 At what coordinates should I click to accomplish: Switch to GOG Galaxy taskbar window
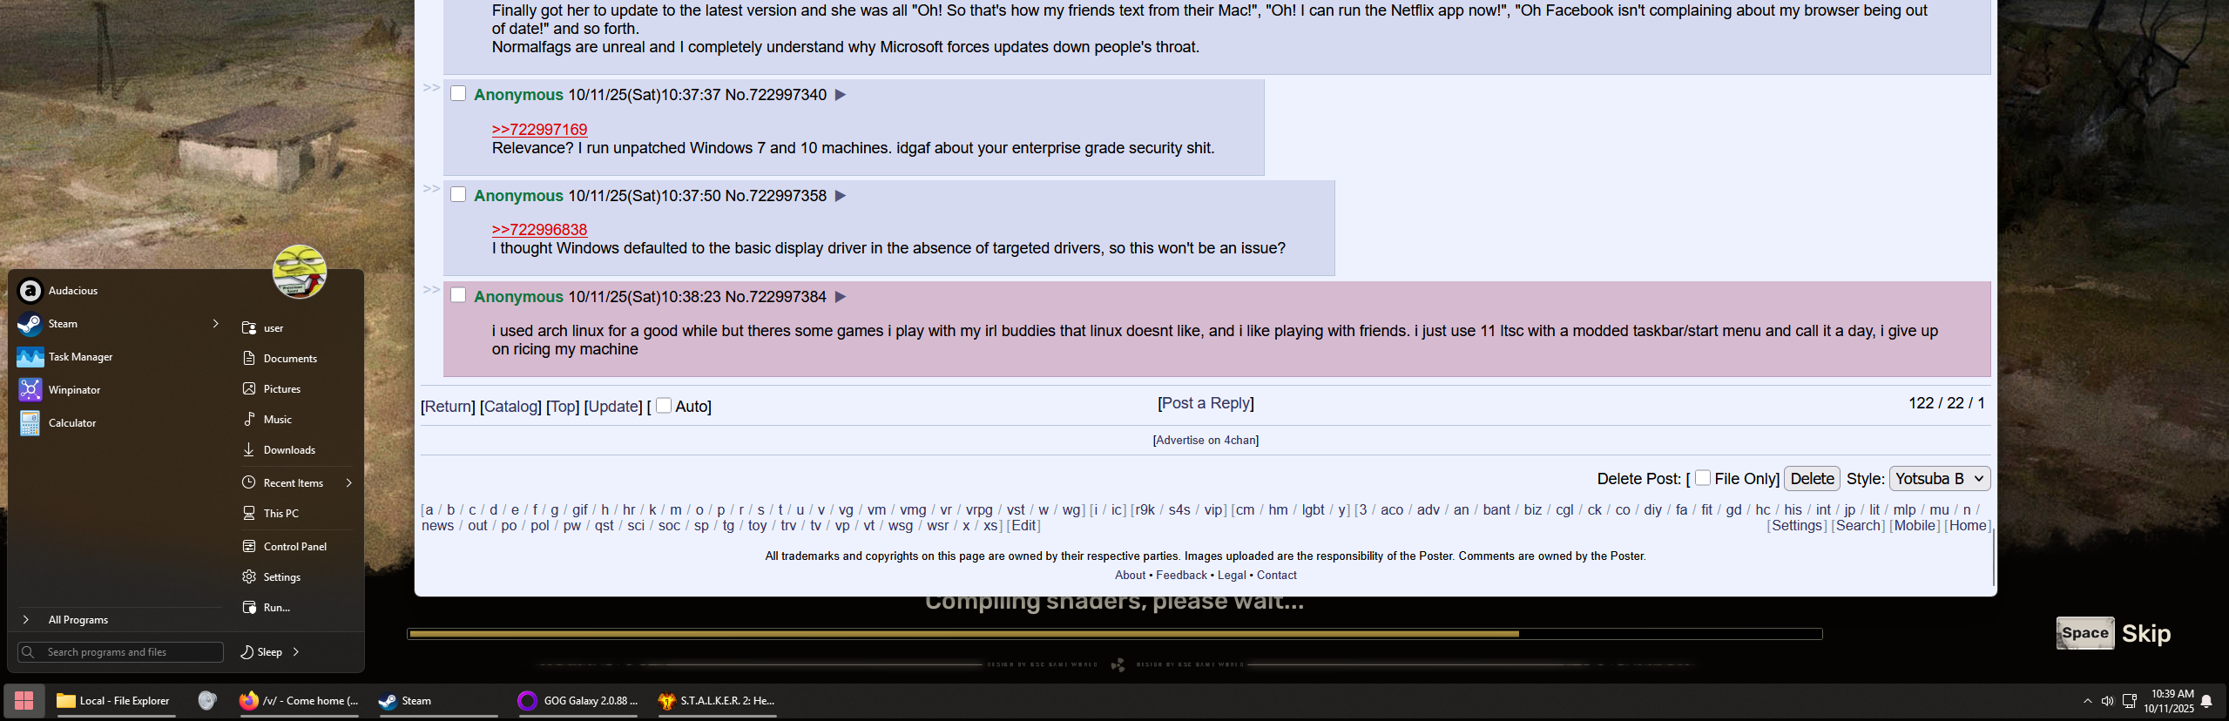click(578, 701)
